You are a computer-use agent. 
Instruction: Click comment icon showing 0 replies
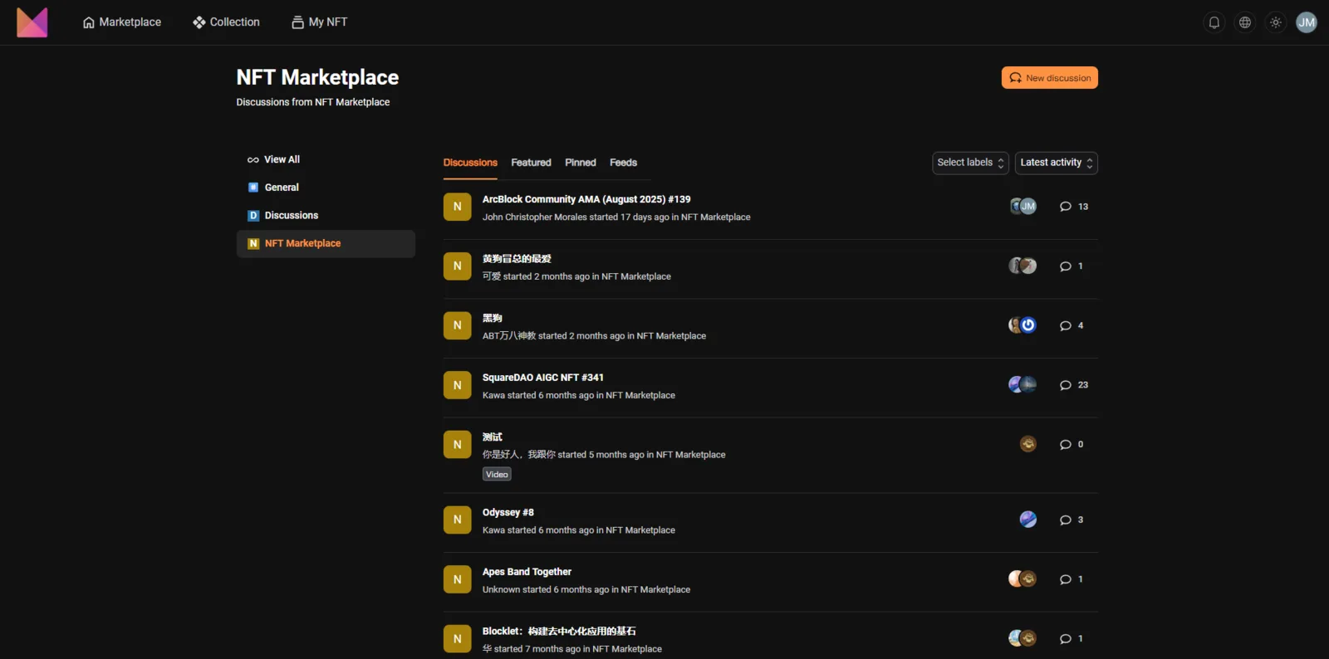pyautogui.click(x=1066, y=445)
